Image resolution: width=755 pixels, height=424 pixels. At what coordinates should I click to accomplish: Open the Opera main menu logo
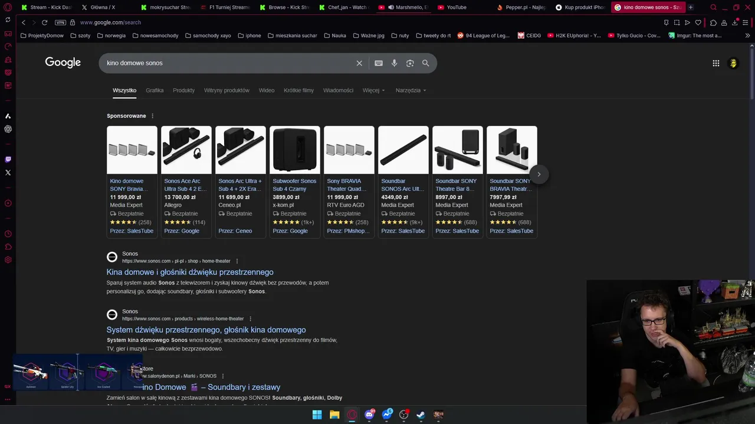(x=8, y=7)
